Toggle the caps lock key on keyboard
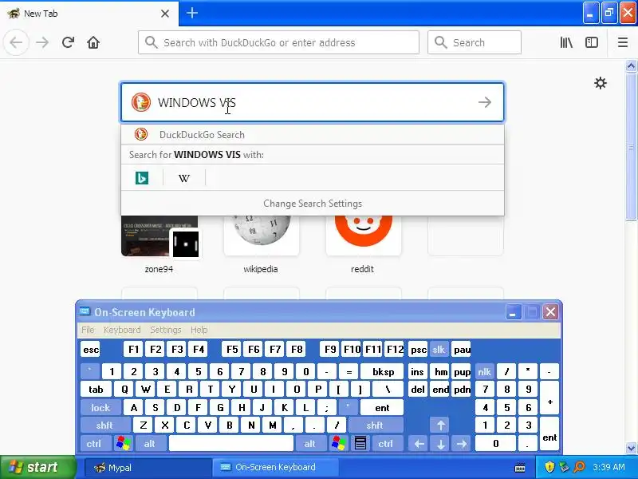Image resolution: width=638 pixels, height=479 pixels. click(100, 407)
